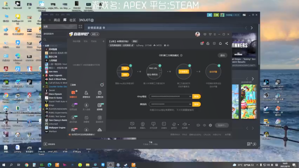Click the help link 如何把手机变成电脑摄像头
299x168 pixels.
[x=83, y=134]
